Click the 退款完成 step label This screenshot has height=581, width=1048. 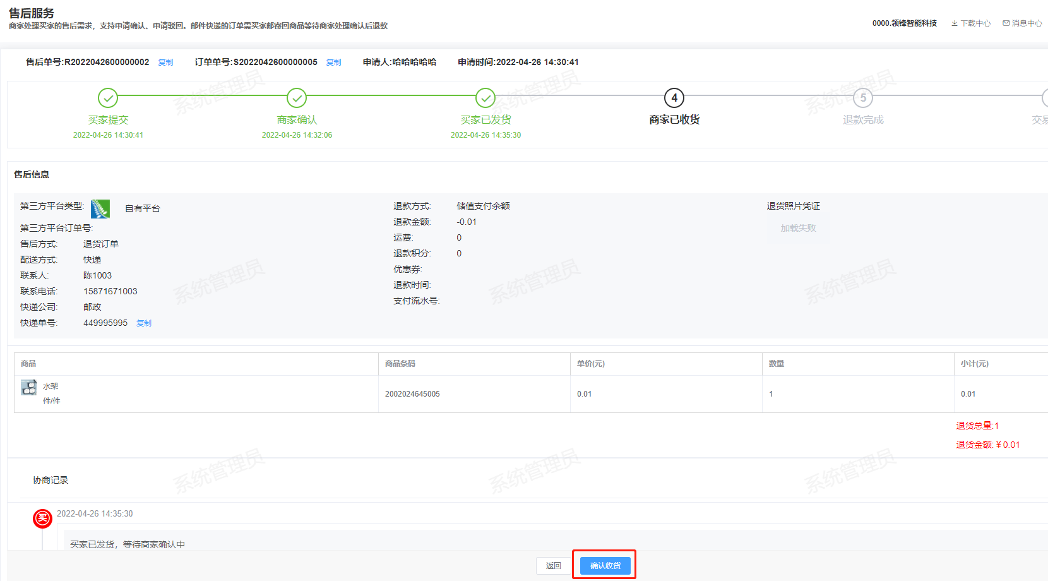[x=863, y=120]
